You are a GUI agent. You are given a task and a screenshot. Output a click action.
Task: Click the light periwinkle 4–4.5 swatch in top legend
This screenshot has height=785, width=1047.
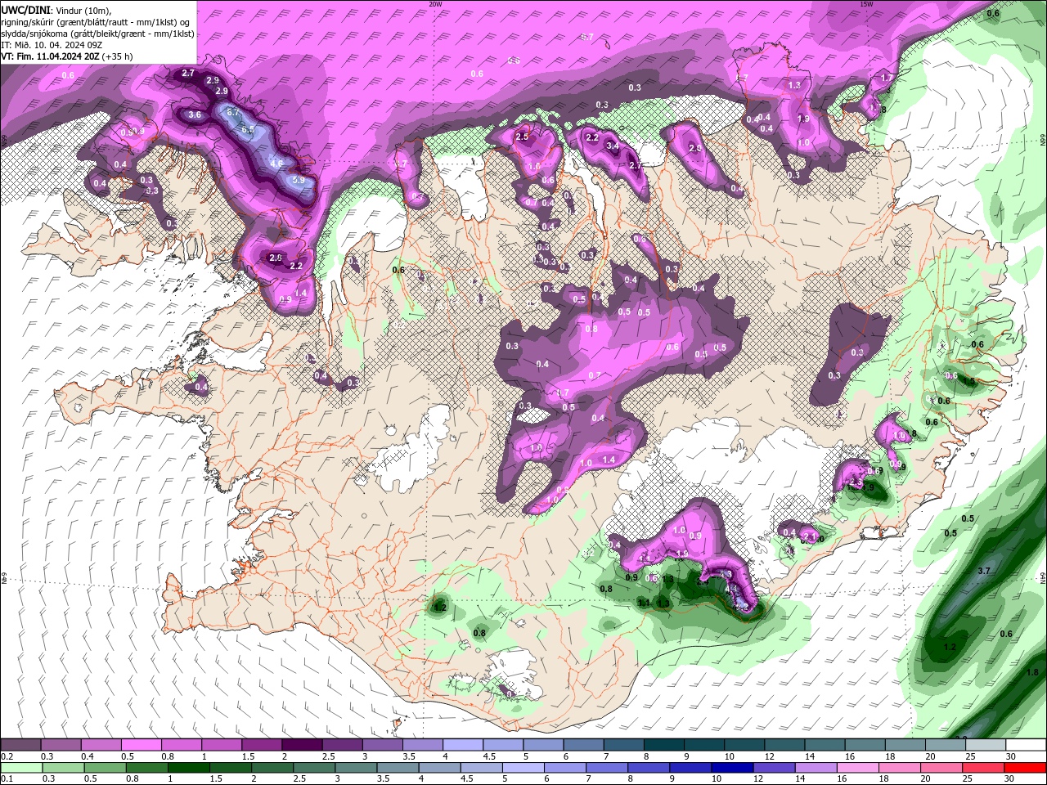[x=463, y=745]
